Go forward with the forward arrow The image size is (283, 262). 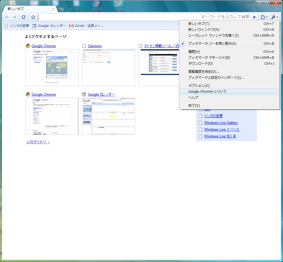point(14,17)
